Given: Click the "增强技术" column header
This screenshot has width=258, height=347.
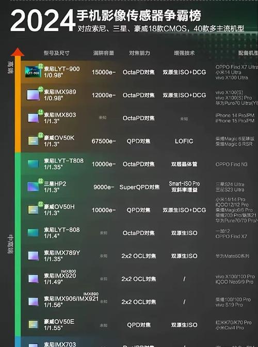Looking at the screenshot, I should tap(184, 53).
